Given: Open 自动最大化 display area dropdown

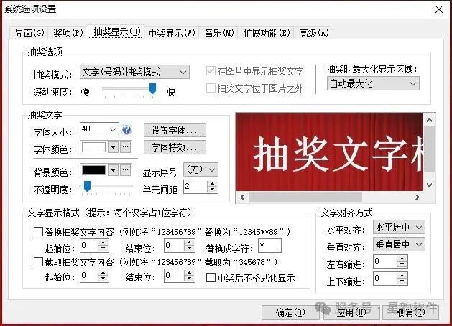Looking at the screenshot, I should 373,83.
